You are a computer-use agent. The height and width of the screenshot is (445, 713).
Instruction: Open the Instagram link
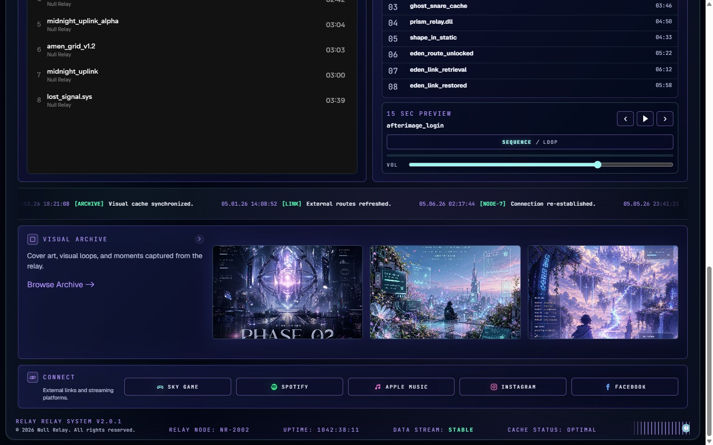tap(513, 387)
